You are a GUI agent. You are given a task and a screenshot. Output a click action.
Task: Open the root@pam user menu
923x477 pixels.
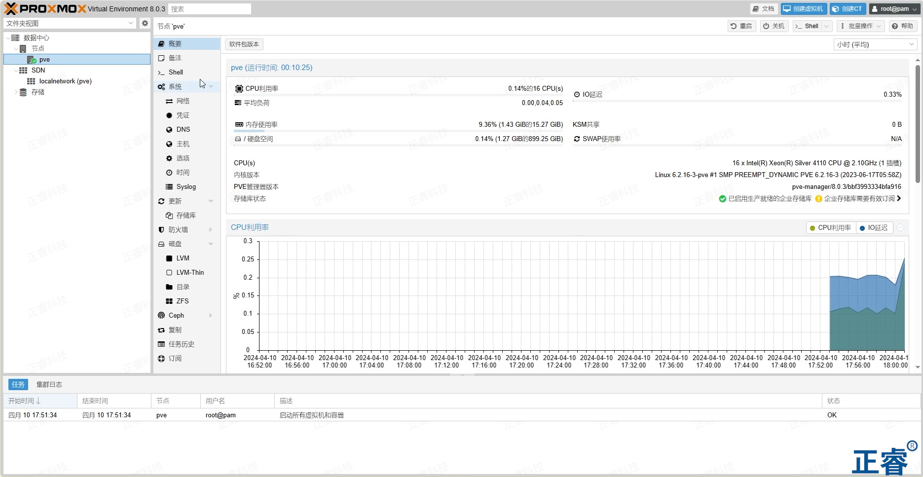(894, 9)
